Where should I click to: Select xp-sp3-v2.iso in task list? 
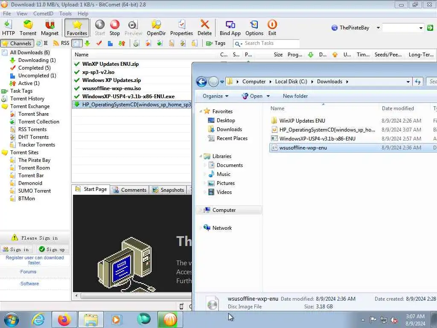point(98,72)
